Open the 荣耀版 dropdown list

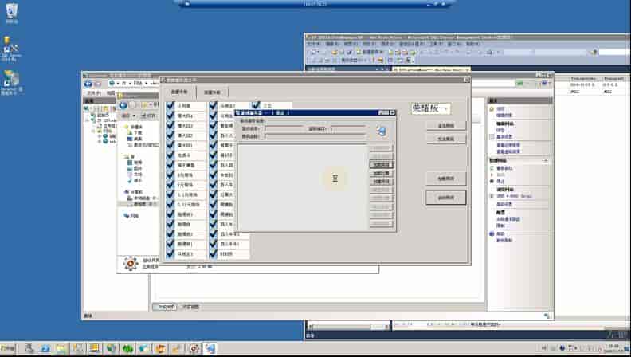(445, 108)
